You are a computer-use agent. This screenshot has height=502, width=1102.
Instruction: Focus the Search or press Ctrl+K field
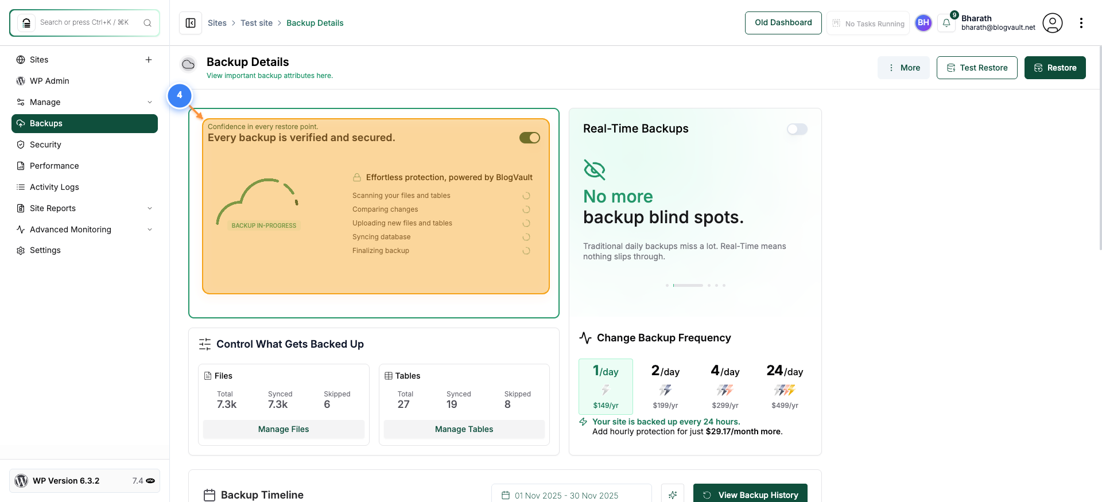pyautogui.click(x=84, y=23)
